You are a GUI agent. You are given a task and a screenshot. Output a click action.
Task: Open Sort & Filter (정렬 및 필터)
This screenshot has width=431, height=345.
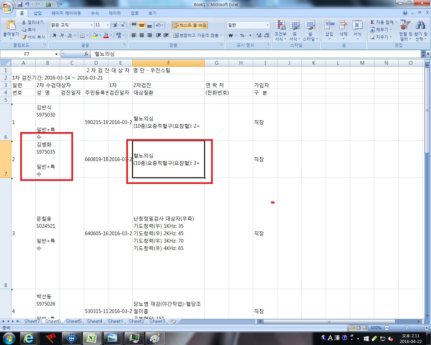tap(405, 25)
